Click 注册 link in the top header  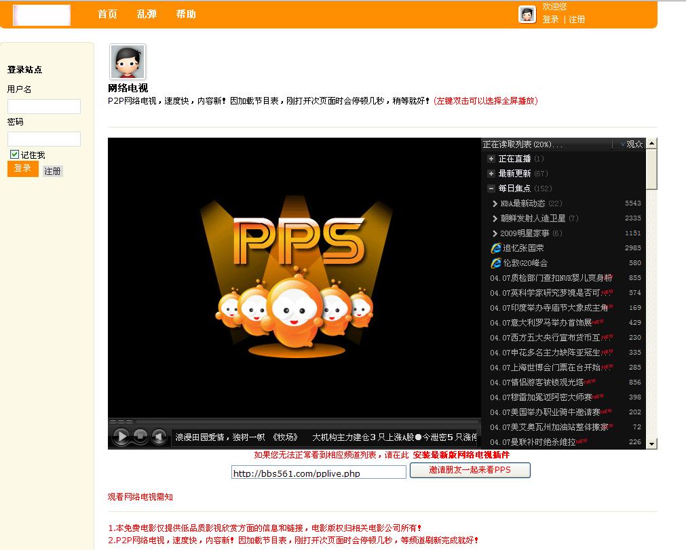click(577, 20)
